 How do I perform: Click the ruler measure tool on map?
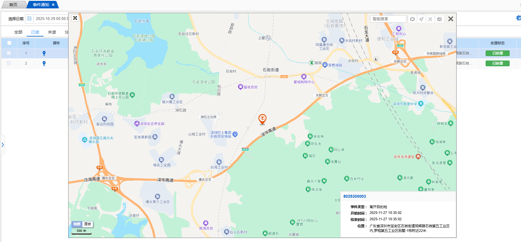coord(430,19)
